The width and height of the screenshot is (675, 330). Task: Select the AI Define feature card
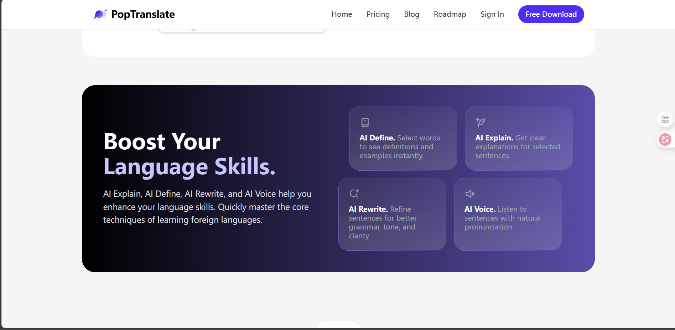tap(403, 138)
